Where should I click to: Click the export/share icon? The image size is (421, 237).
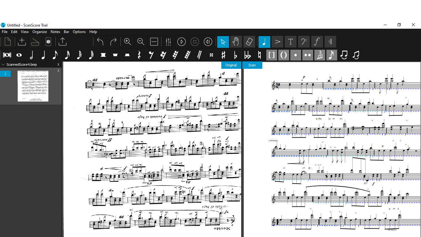click(62, 42)
